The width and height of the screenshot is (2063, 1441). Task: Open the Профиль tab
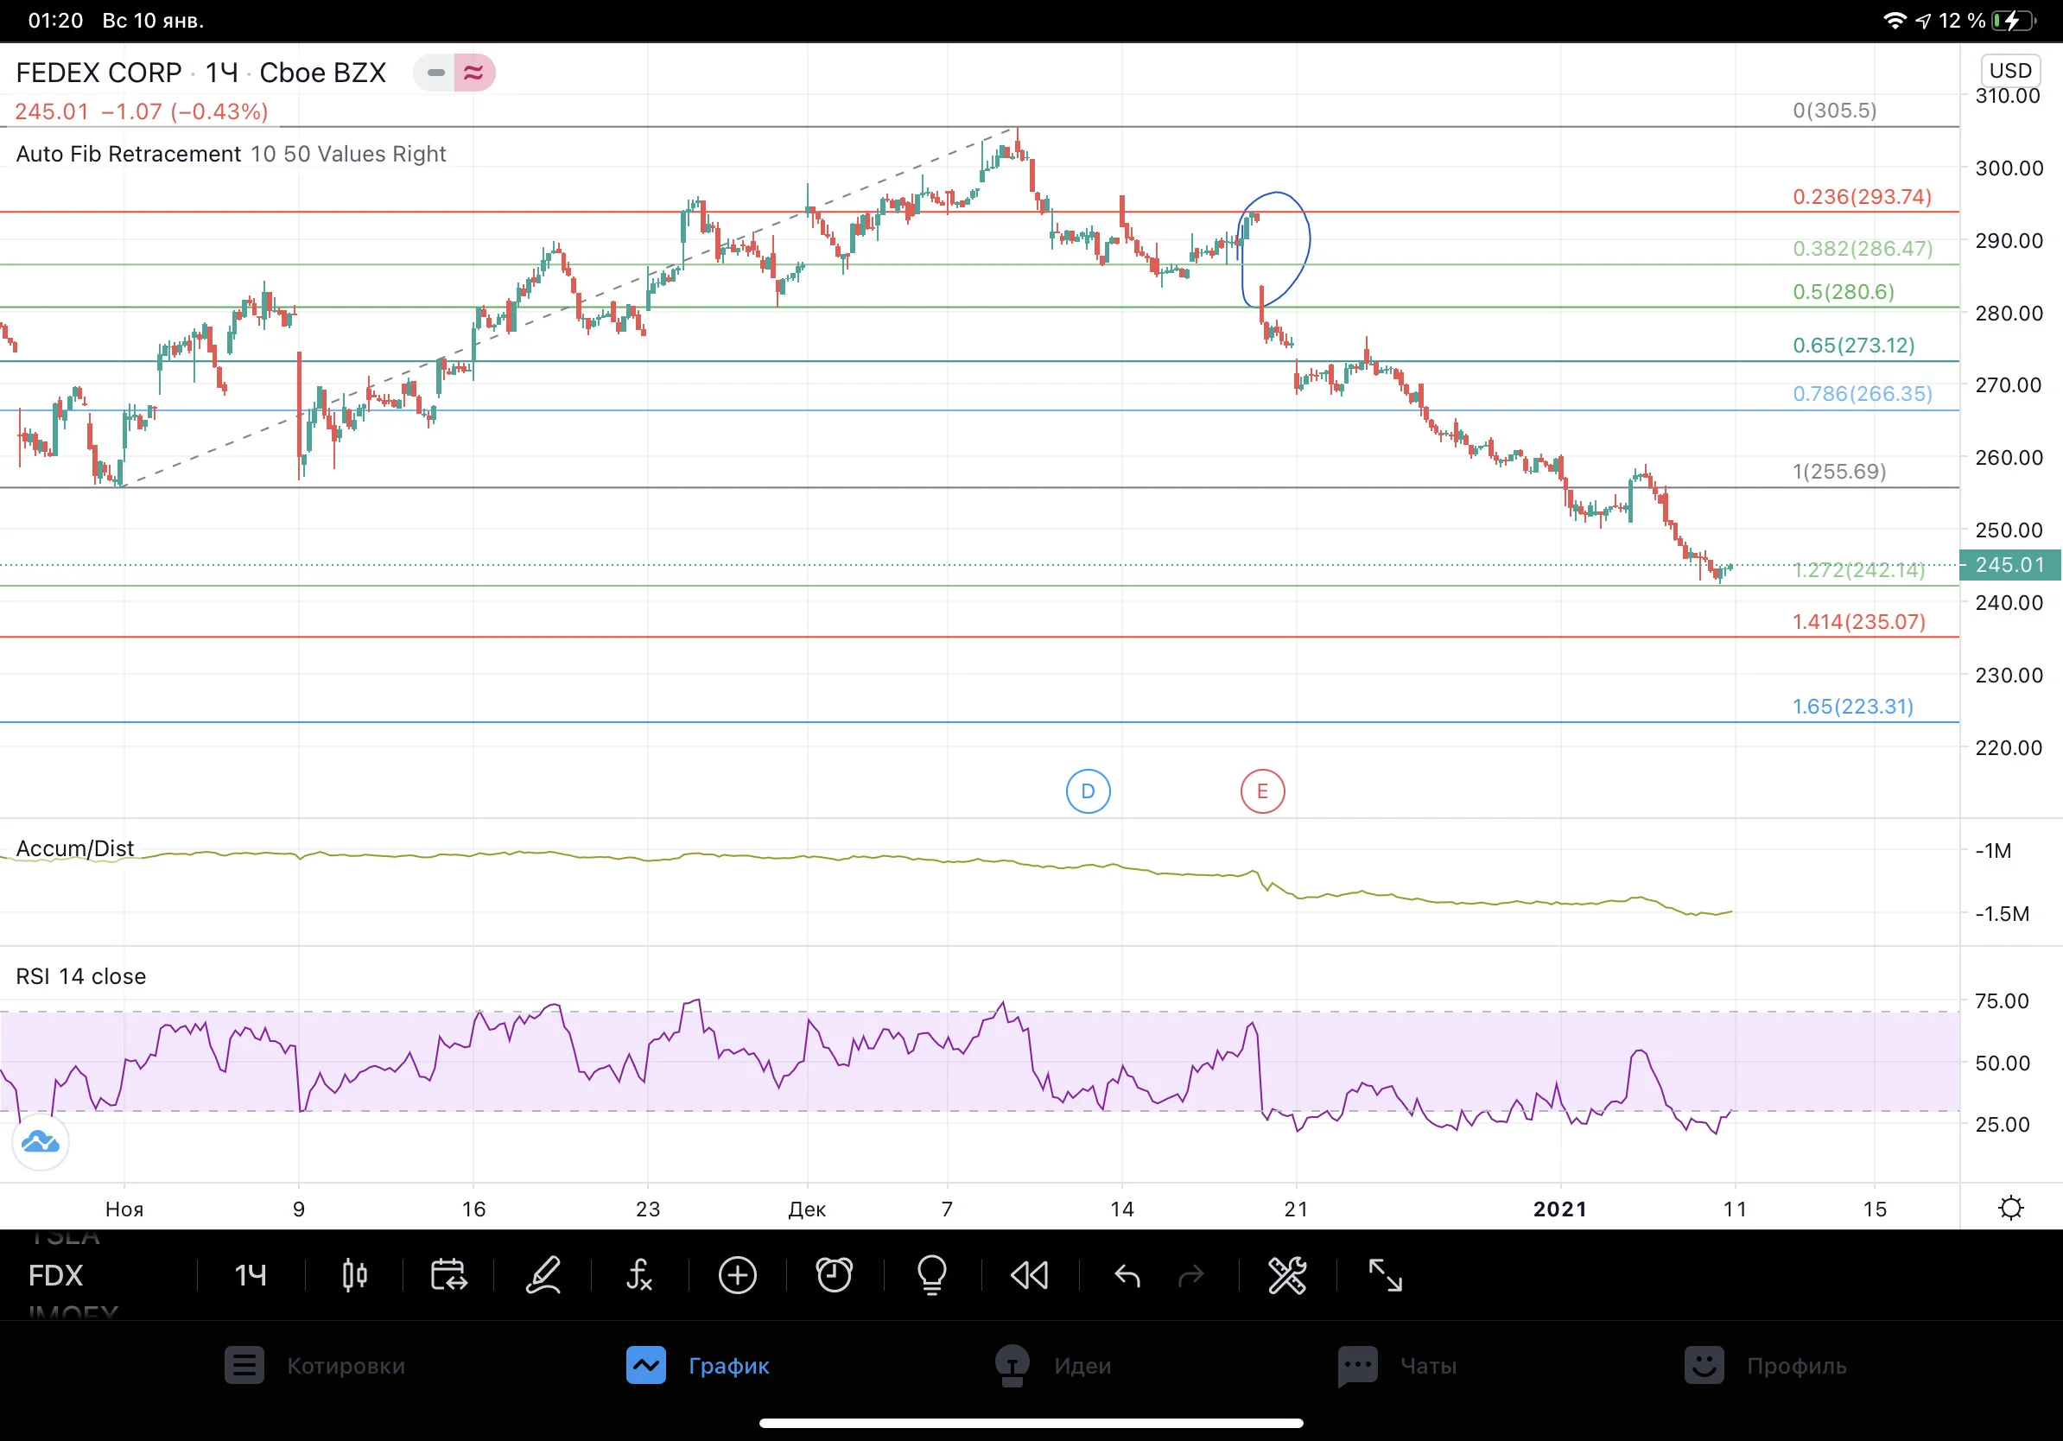coord(1766,1366)
